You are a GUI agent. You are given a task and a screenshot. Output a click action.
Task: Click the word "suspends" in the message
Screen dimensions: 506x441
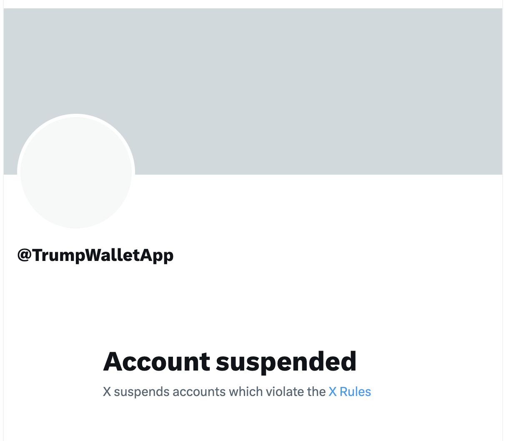141,392
